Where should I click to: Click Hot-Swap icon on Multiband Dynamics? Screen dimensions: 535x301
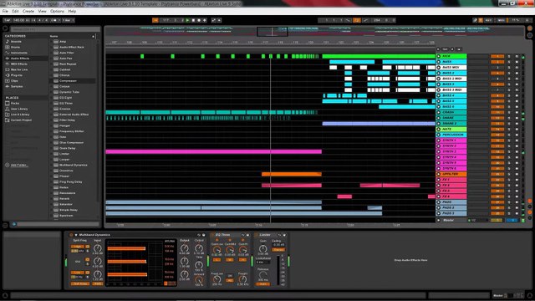(x=199, y=235)
